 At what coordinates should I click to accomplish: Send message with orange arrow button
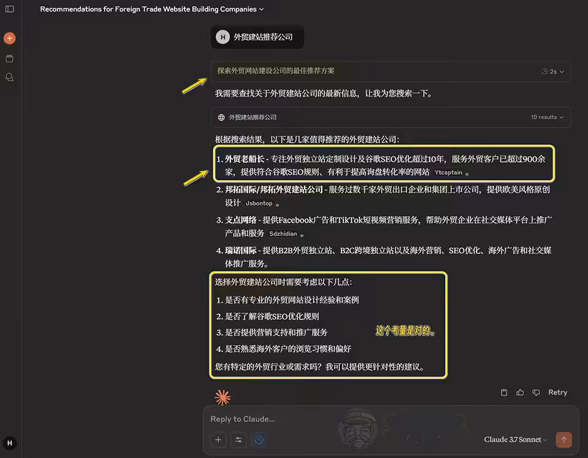pos(564,440)
